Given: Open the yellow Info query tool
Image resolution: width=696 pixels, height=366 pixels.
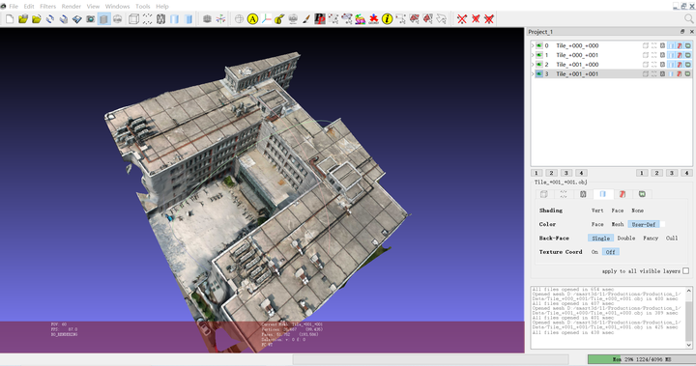Looking at the screenshot, I should pos(387,18).
